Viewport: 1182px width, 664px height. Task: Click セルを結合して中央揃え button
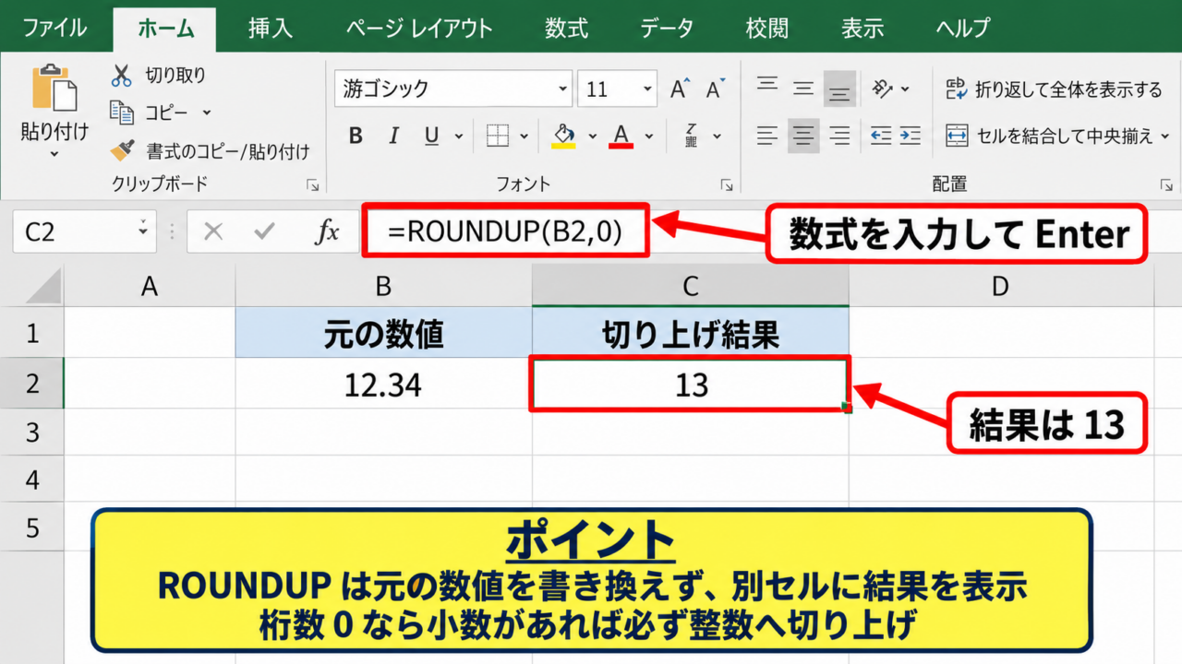[x=1049, y=136]
